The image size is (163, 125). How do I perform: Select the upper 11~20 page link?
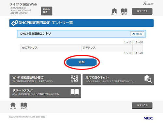point(139,42)
